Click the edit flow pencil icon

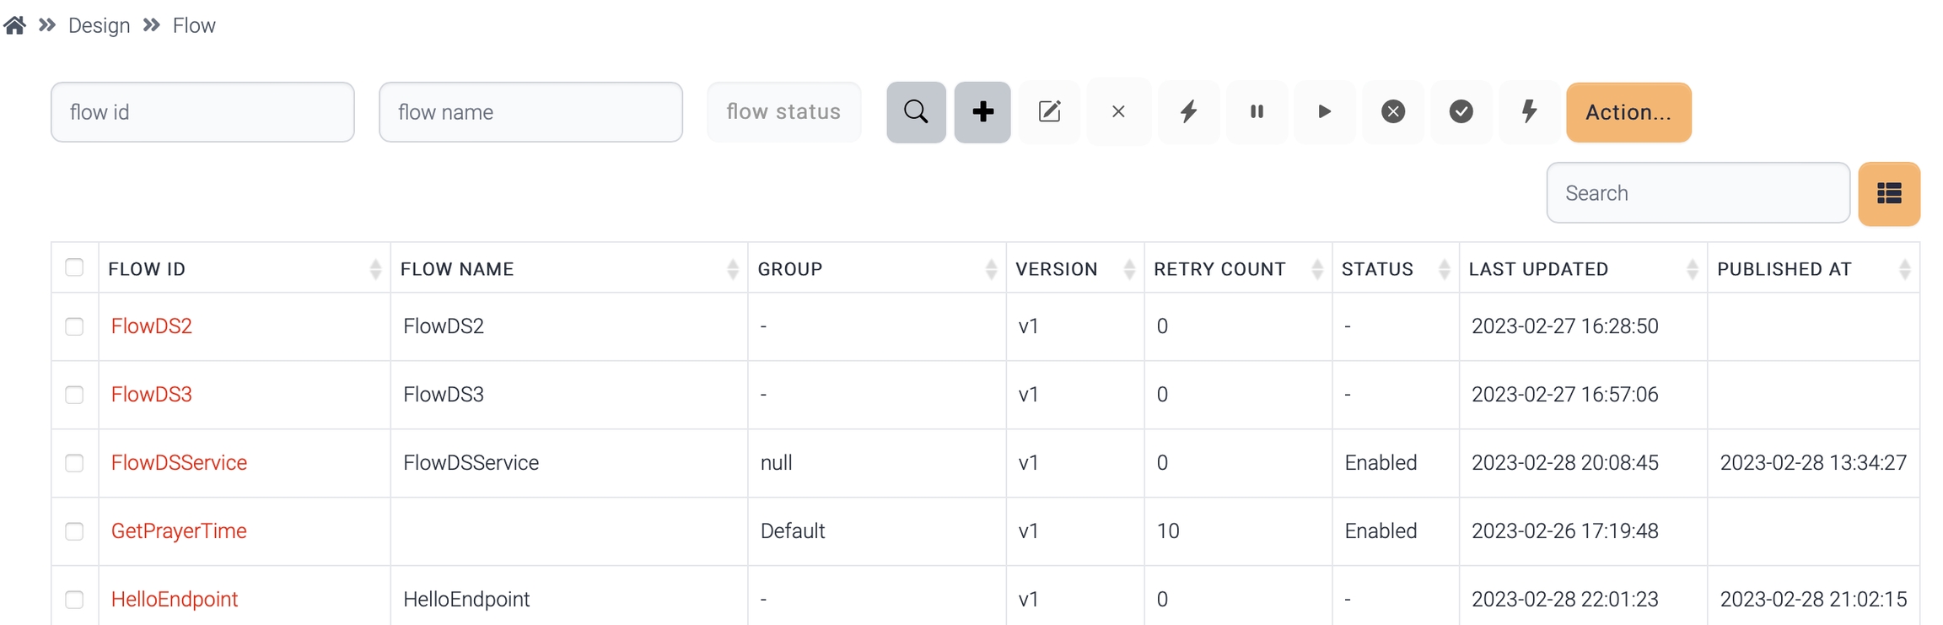point(1049,112)
